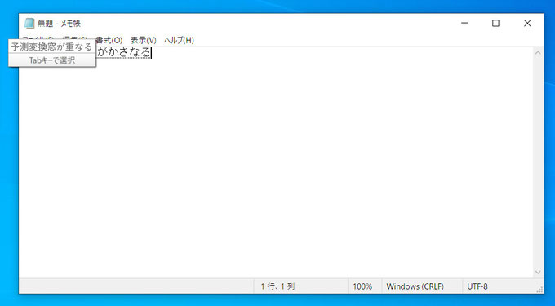
Task: Click in the text editing area
Action: [x=276, y=162]
